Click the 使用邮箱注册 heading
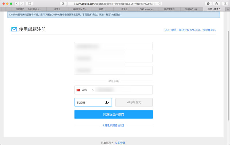The width and height of the screenshot is (230, 145). [32, 29]
